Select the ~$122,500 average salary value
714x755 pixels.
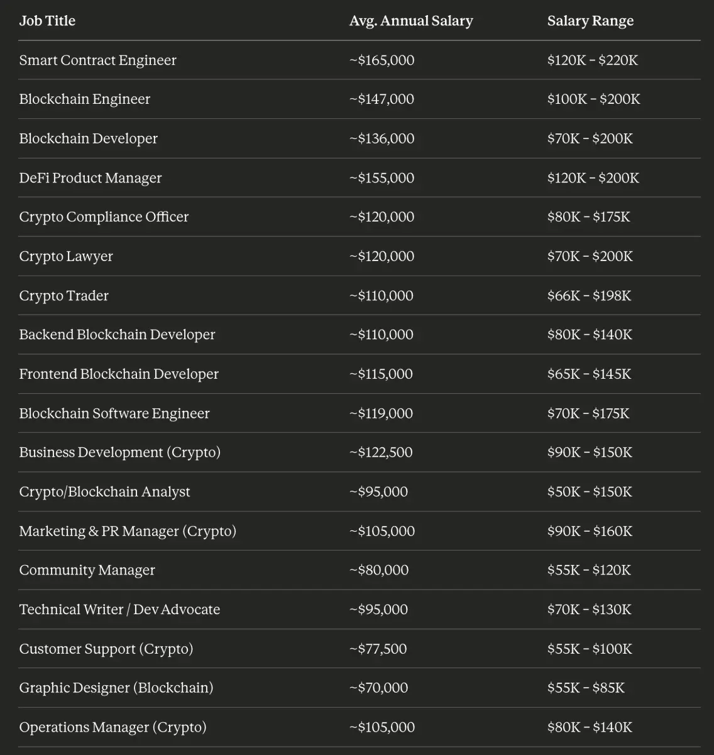point(381,452)
